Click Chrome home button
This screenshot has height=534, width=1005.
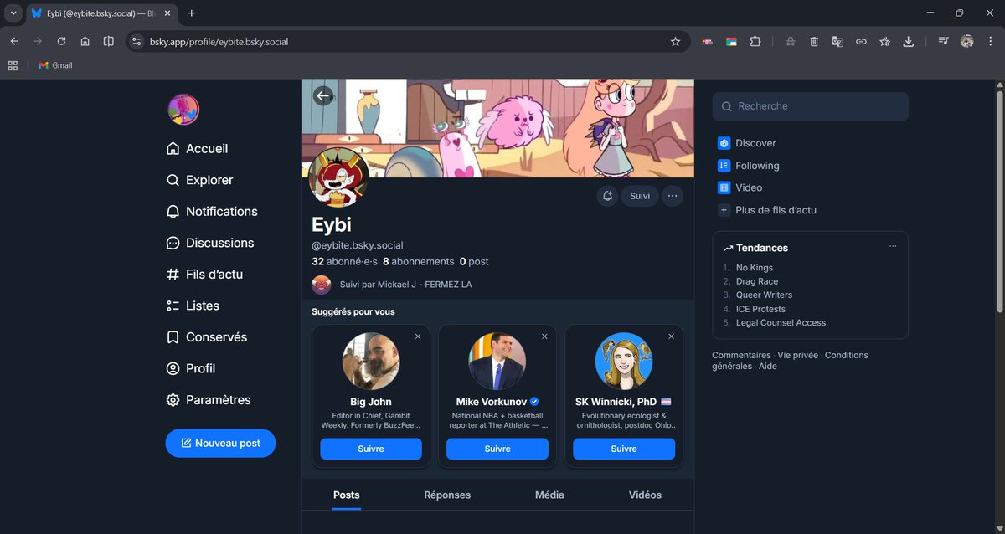pyautogui.click(x=85, y=41)
